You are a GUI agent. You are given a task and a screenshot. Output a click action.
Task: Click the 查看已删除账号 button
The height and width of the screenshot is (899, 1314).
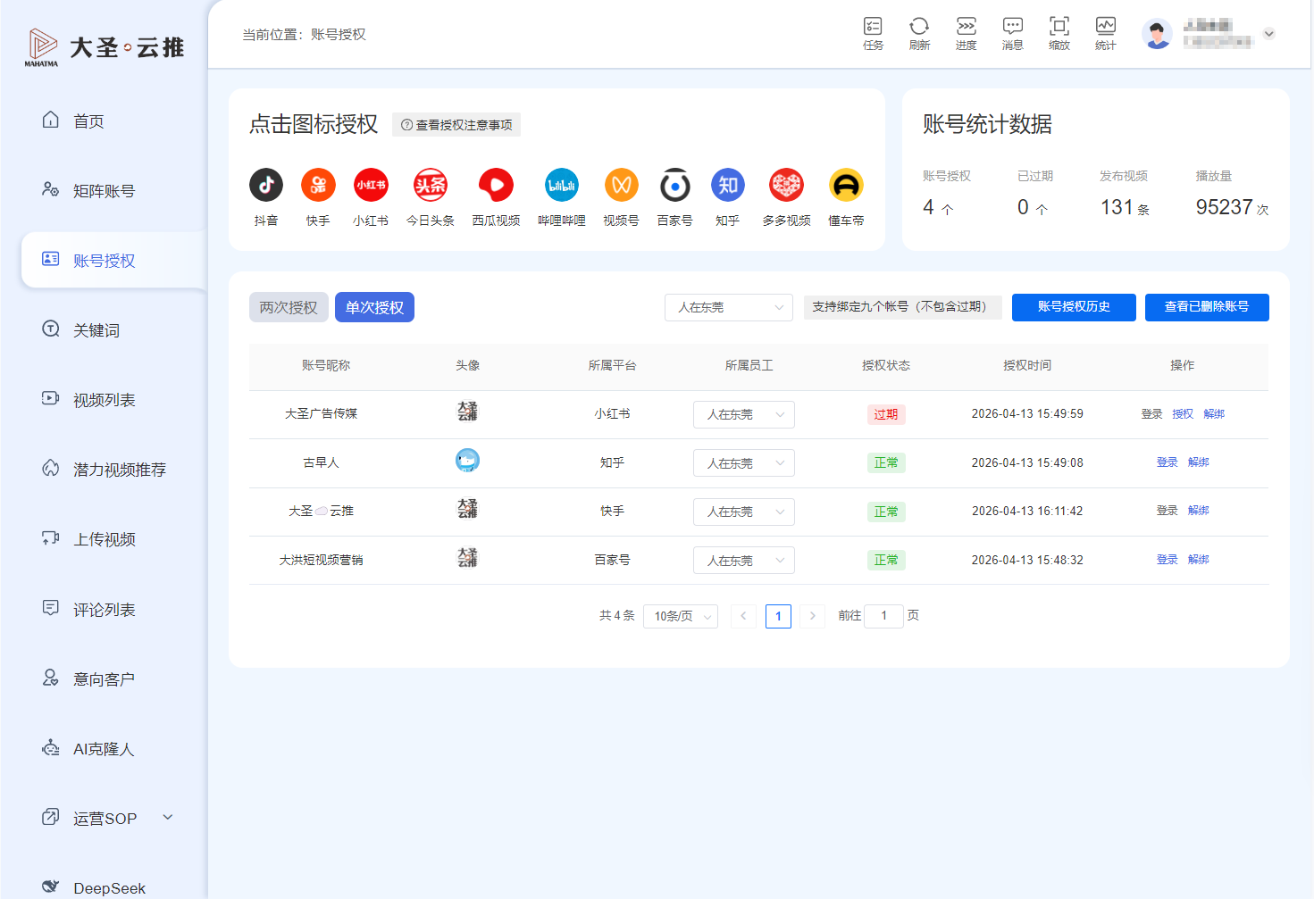[1207, 307]
